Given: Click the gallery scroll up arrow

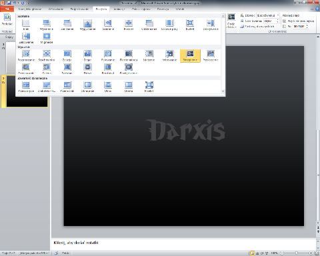Looking at the screenshot, I should 223,16.
